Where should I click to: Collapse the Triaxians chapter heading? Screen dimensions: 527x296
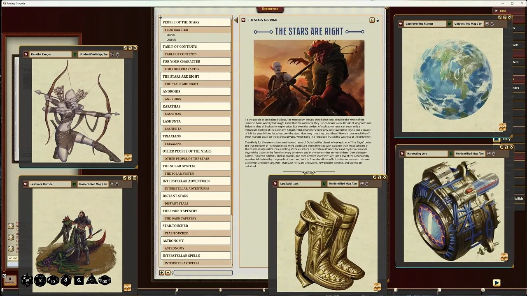click(x=196, y=136)
